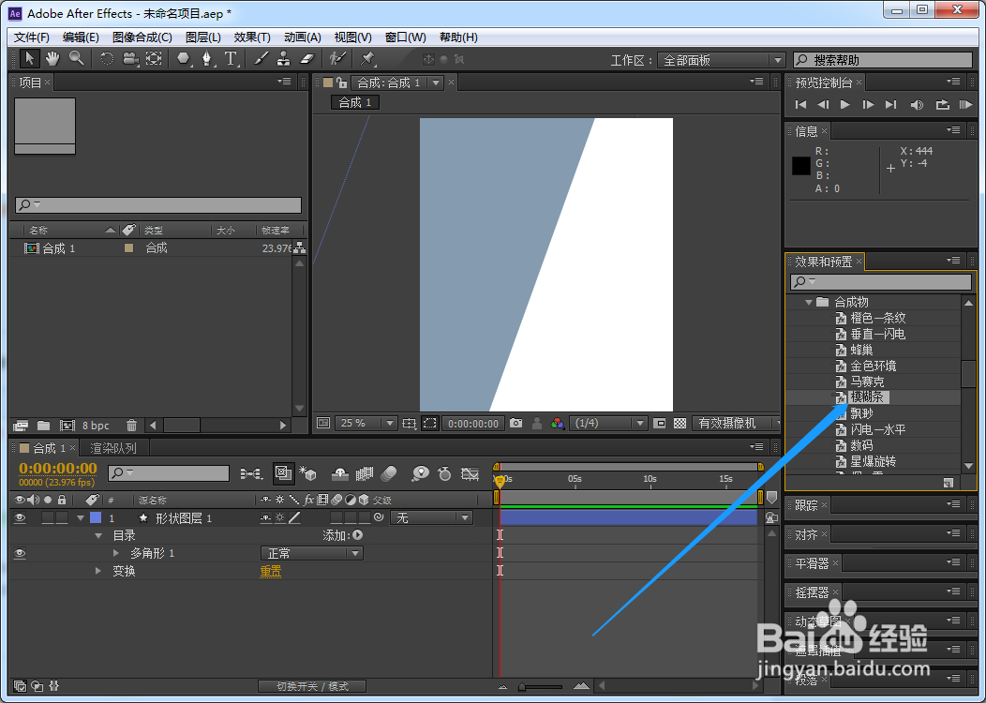Toggle region of interest in viewer
986x703 pixels.
point(430,423)
